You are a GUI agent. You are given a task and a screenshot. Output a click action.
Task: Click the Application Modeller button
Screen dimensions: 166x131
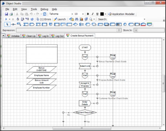tap(121, 14)
